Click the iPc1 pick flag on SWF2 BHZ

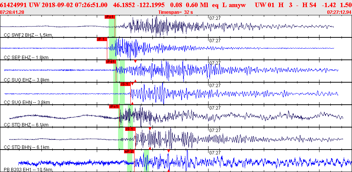point(110,17)
